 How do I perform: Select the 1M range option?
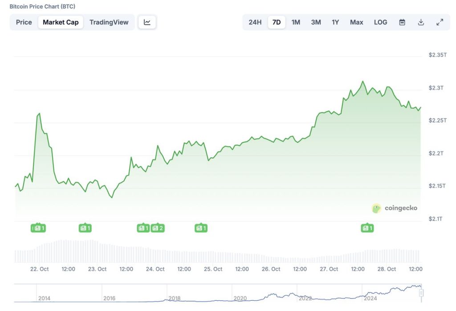[x=296, y=22]
